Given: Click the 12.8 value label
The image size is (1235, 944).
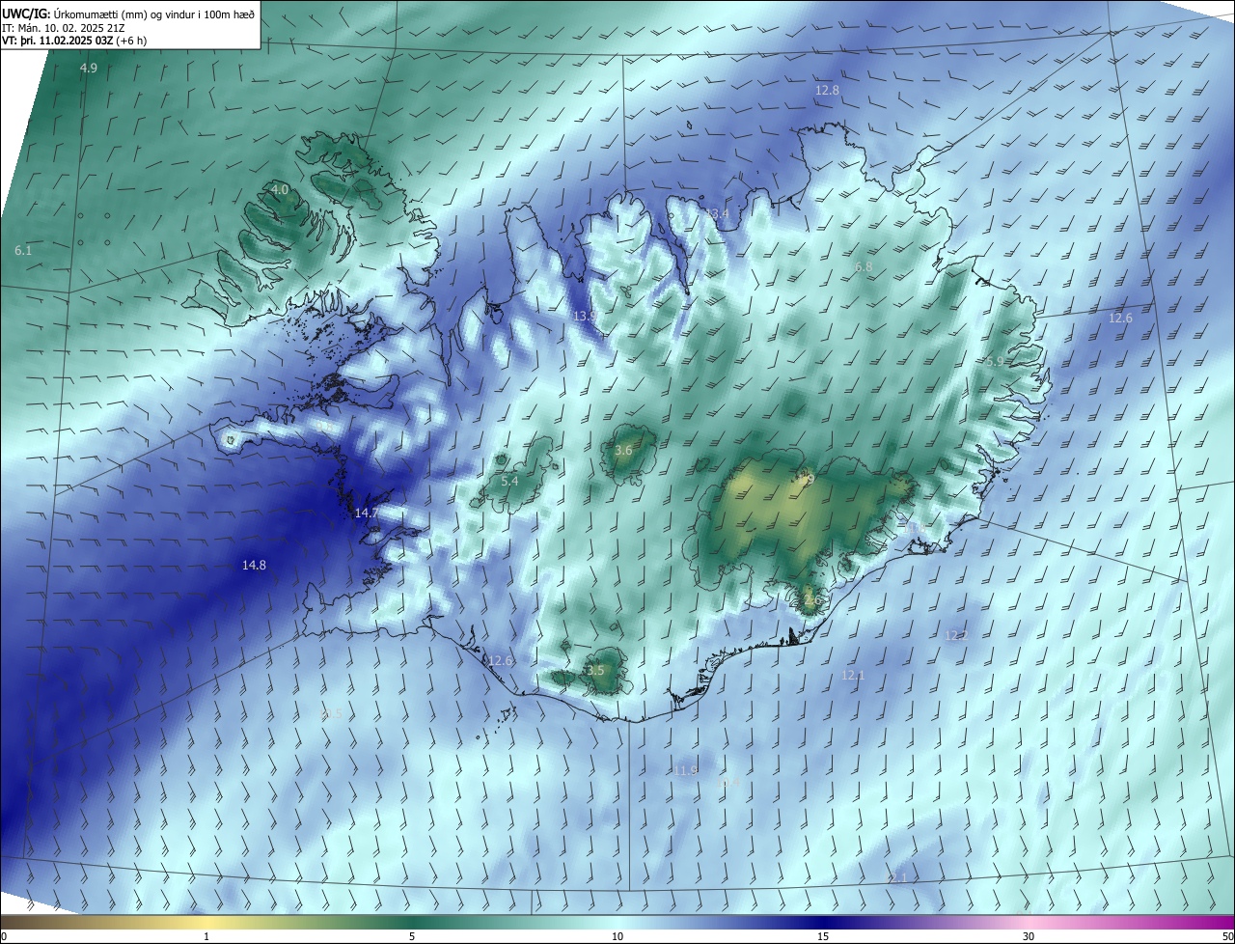Looking at the screenshot, I should [x=827, y=90].
